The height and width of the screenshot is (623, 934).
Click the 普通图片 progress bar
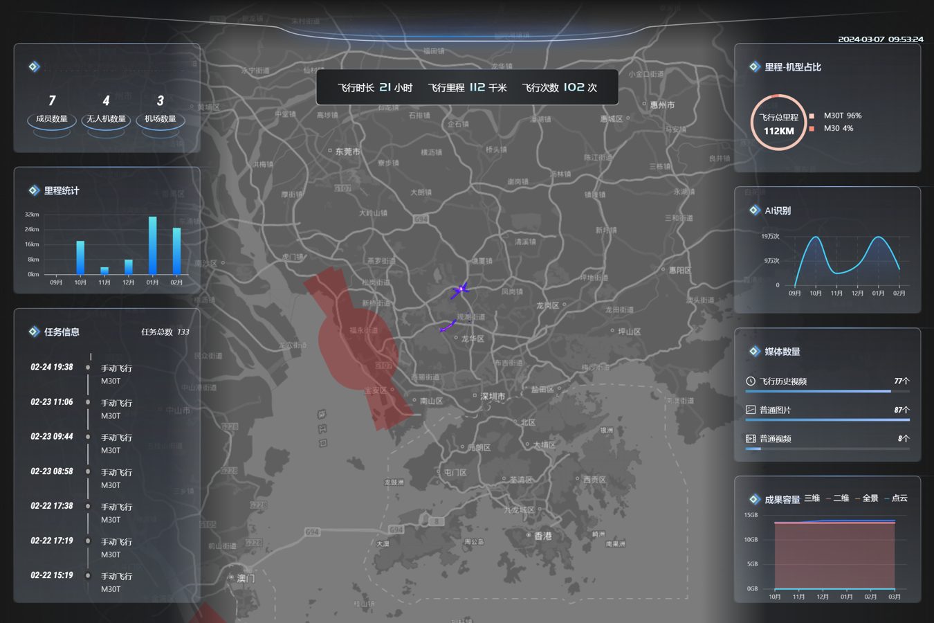pyautogui.click(x=827, y=420)
